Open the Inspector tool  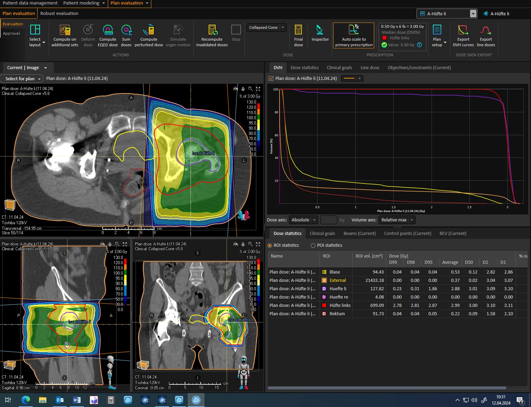320,30
